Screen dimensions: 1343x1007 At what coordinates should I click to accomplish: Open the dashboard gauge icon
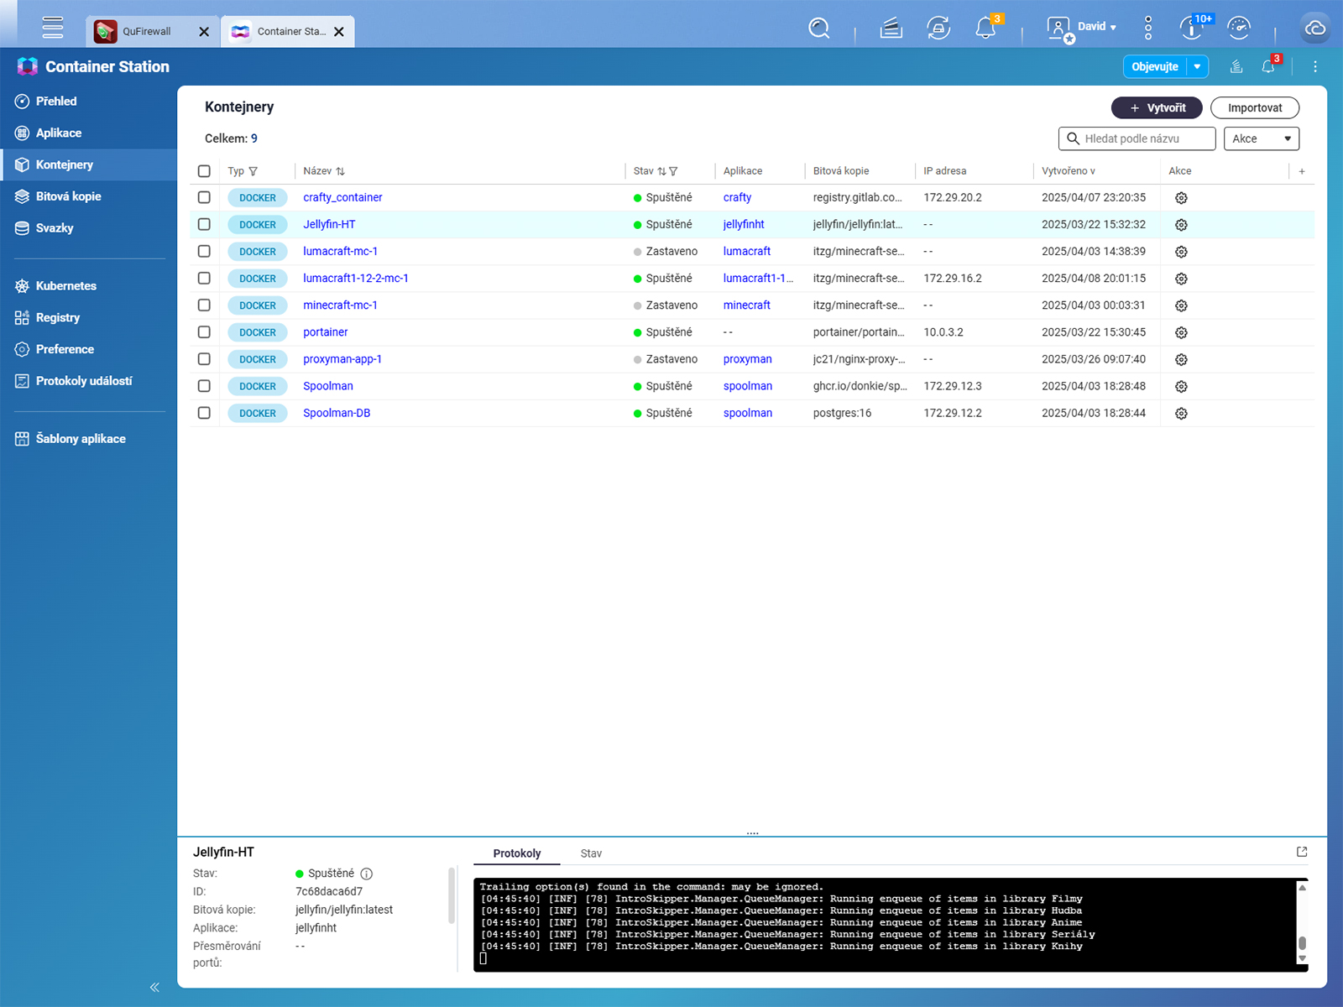(x=1239, y=29)
